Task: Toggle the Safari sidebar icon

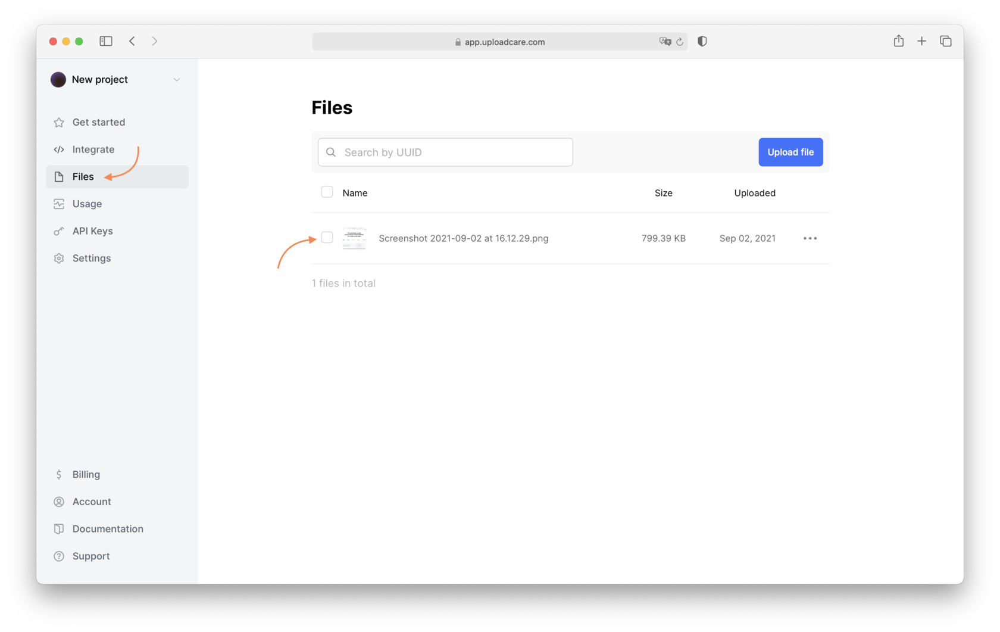Action: point(106,41)
